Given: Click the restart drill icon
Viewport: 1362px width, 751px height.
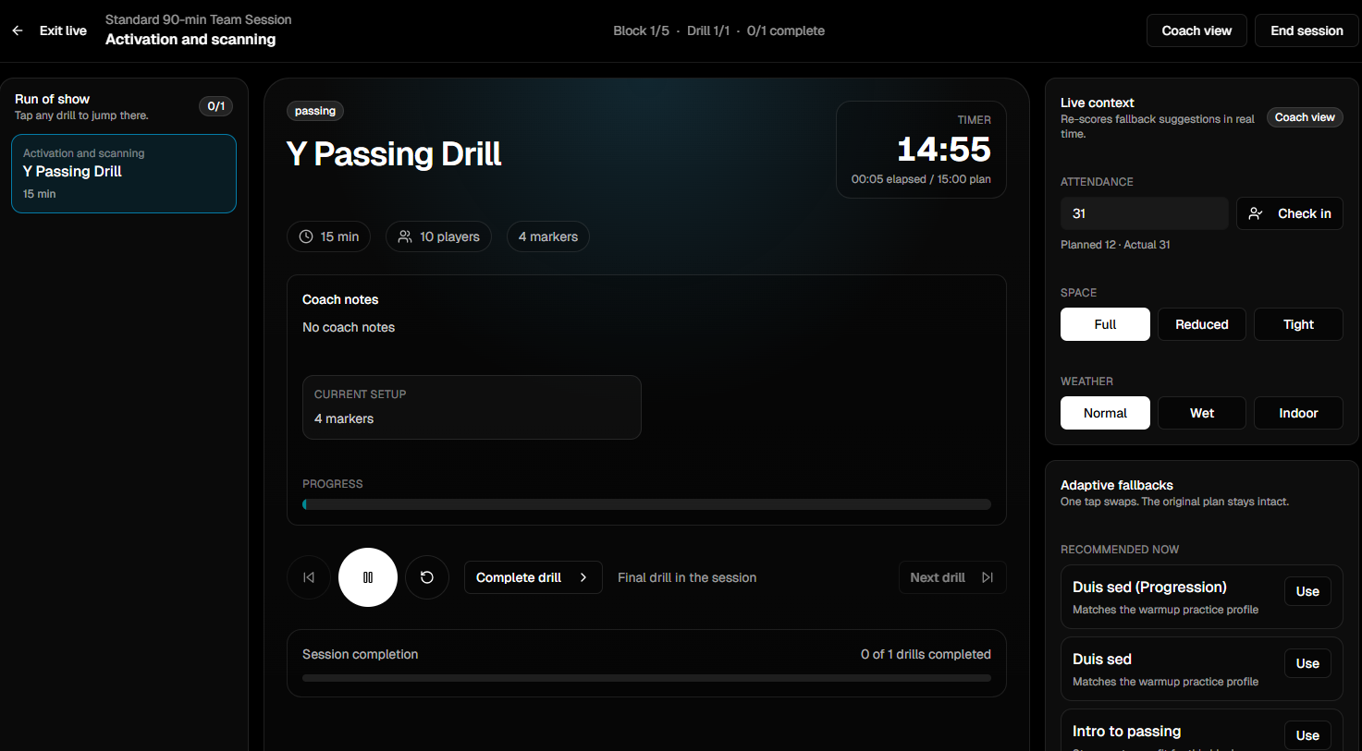Looking at the screenshot, I should pos(427,576).
